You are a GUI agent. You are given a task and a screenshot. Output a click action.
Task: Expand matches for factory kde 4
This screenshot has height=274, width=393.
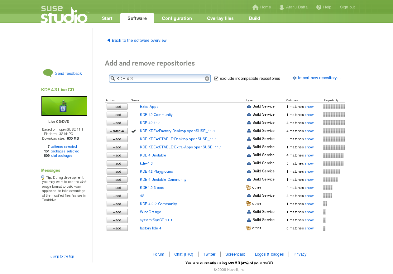pos(309,228)
